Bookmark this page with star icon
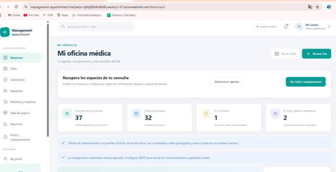This screenshot has height=172, width=336. (x=317, y=7)
